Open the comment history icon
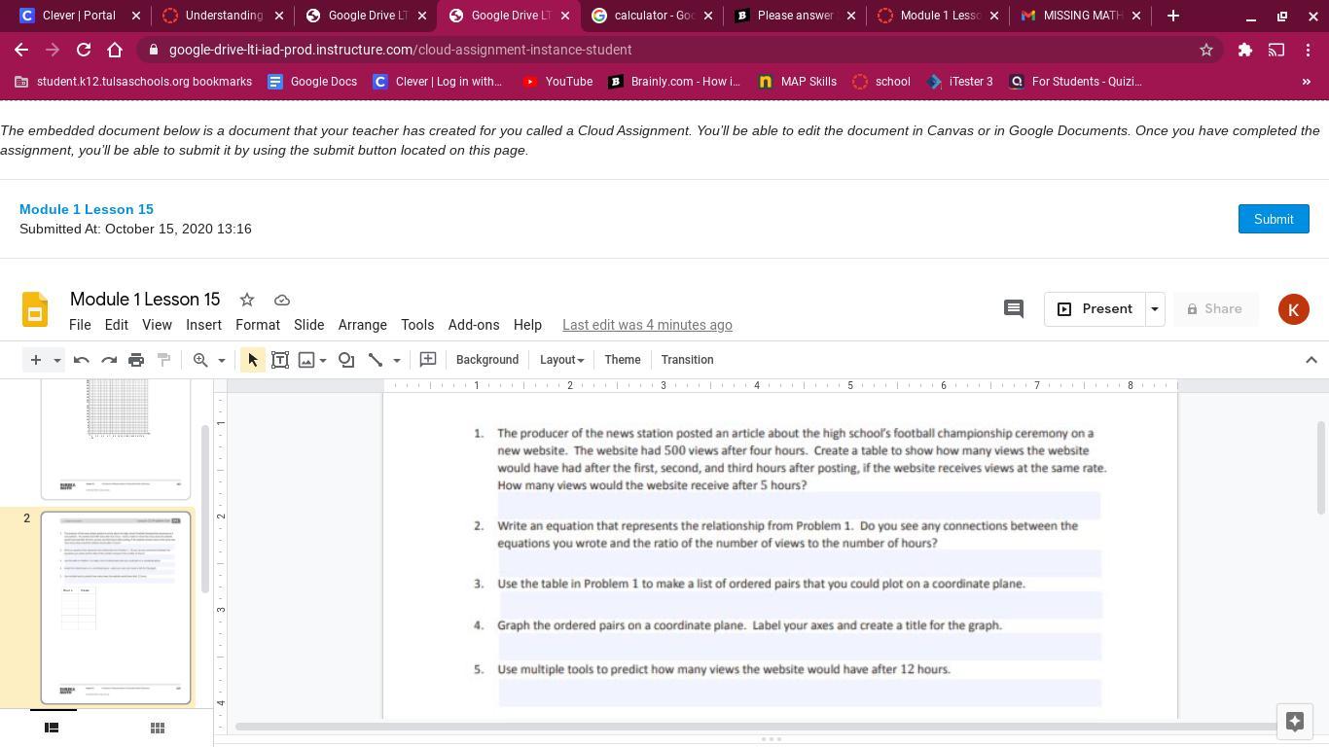 1014,309
